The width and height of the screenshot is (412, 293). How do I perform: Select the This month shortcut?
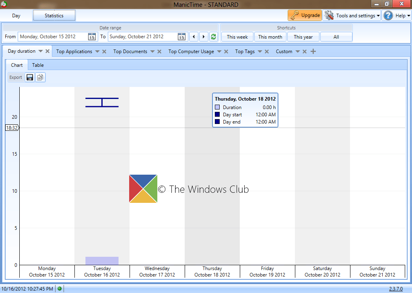[270, 37]
